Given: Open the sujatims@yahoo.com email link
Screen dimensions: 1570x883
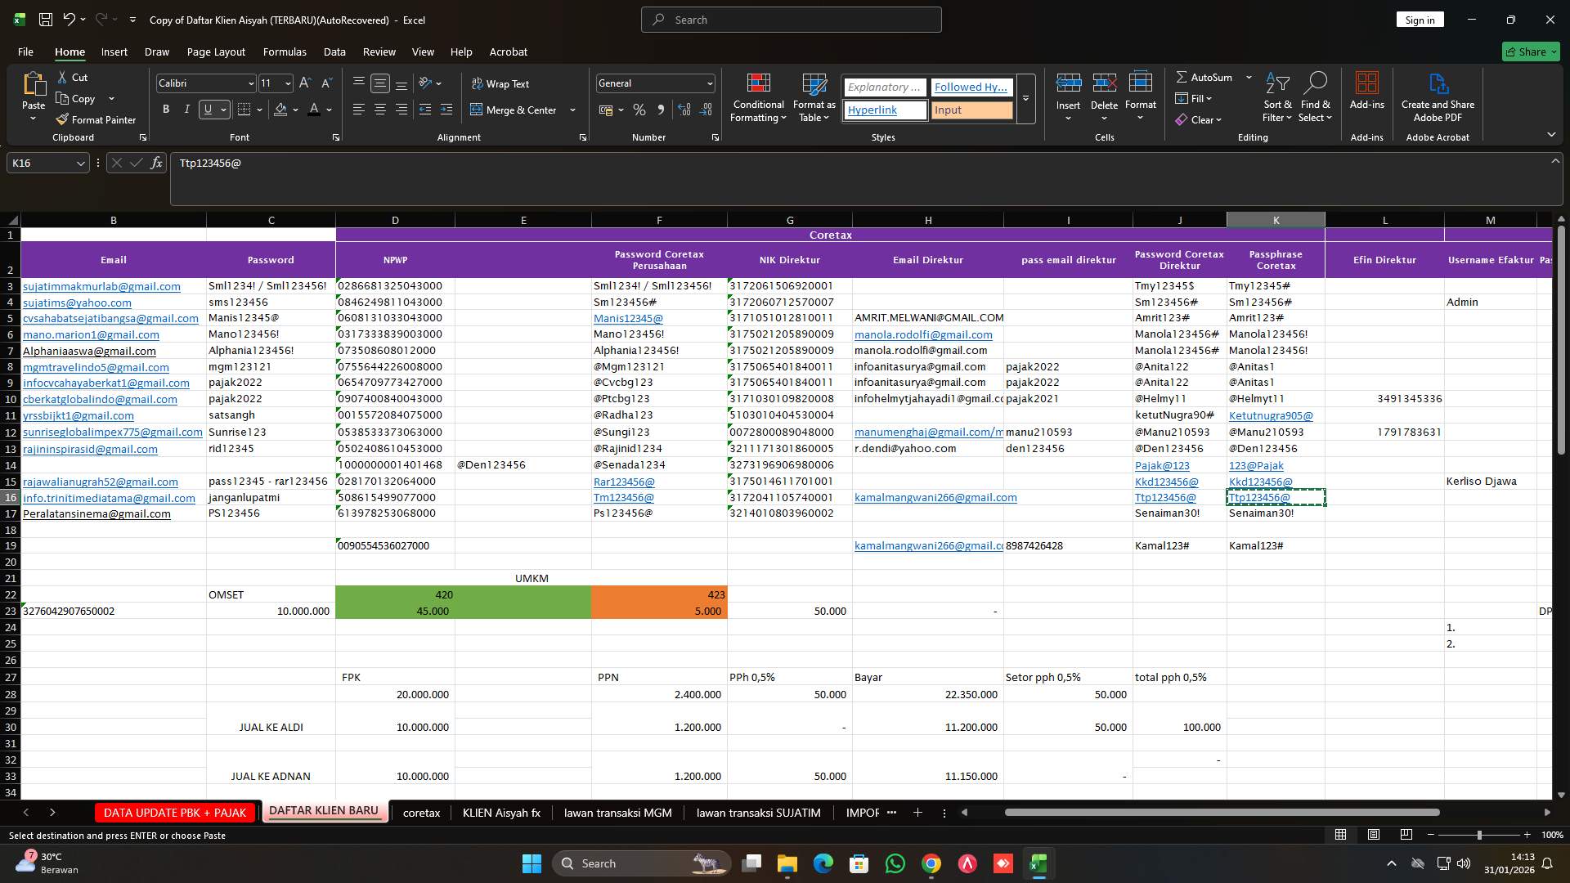Looking at the screenshot, I should (77, 302).
